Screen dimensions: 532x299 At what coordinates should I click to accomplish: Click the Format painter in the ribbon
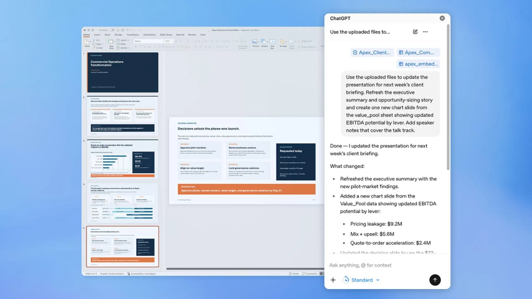click(x=98, y=48)
